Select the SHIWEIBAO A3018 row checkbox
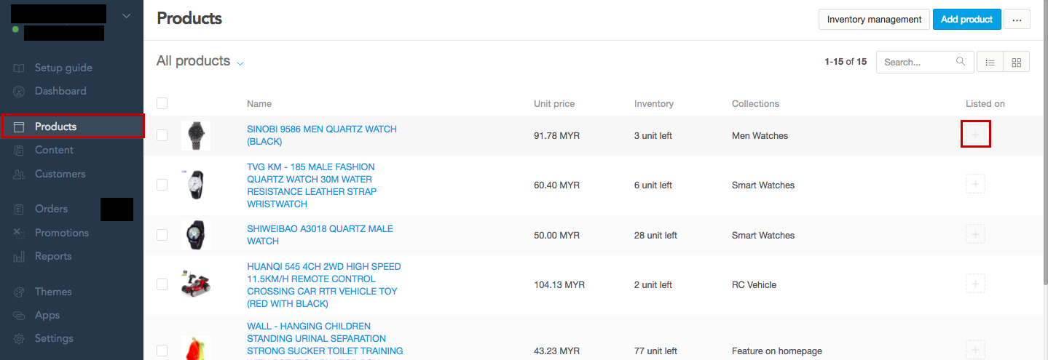The width and height of the screenshot is (1048, 360). (162, 235)
